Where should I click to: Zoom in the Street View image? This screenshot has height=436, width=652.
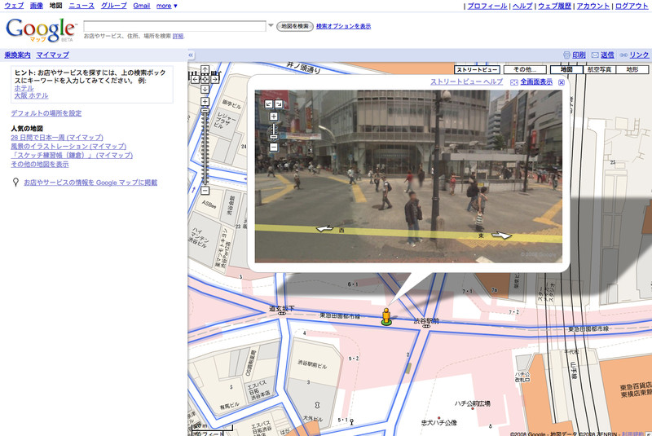274,117
